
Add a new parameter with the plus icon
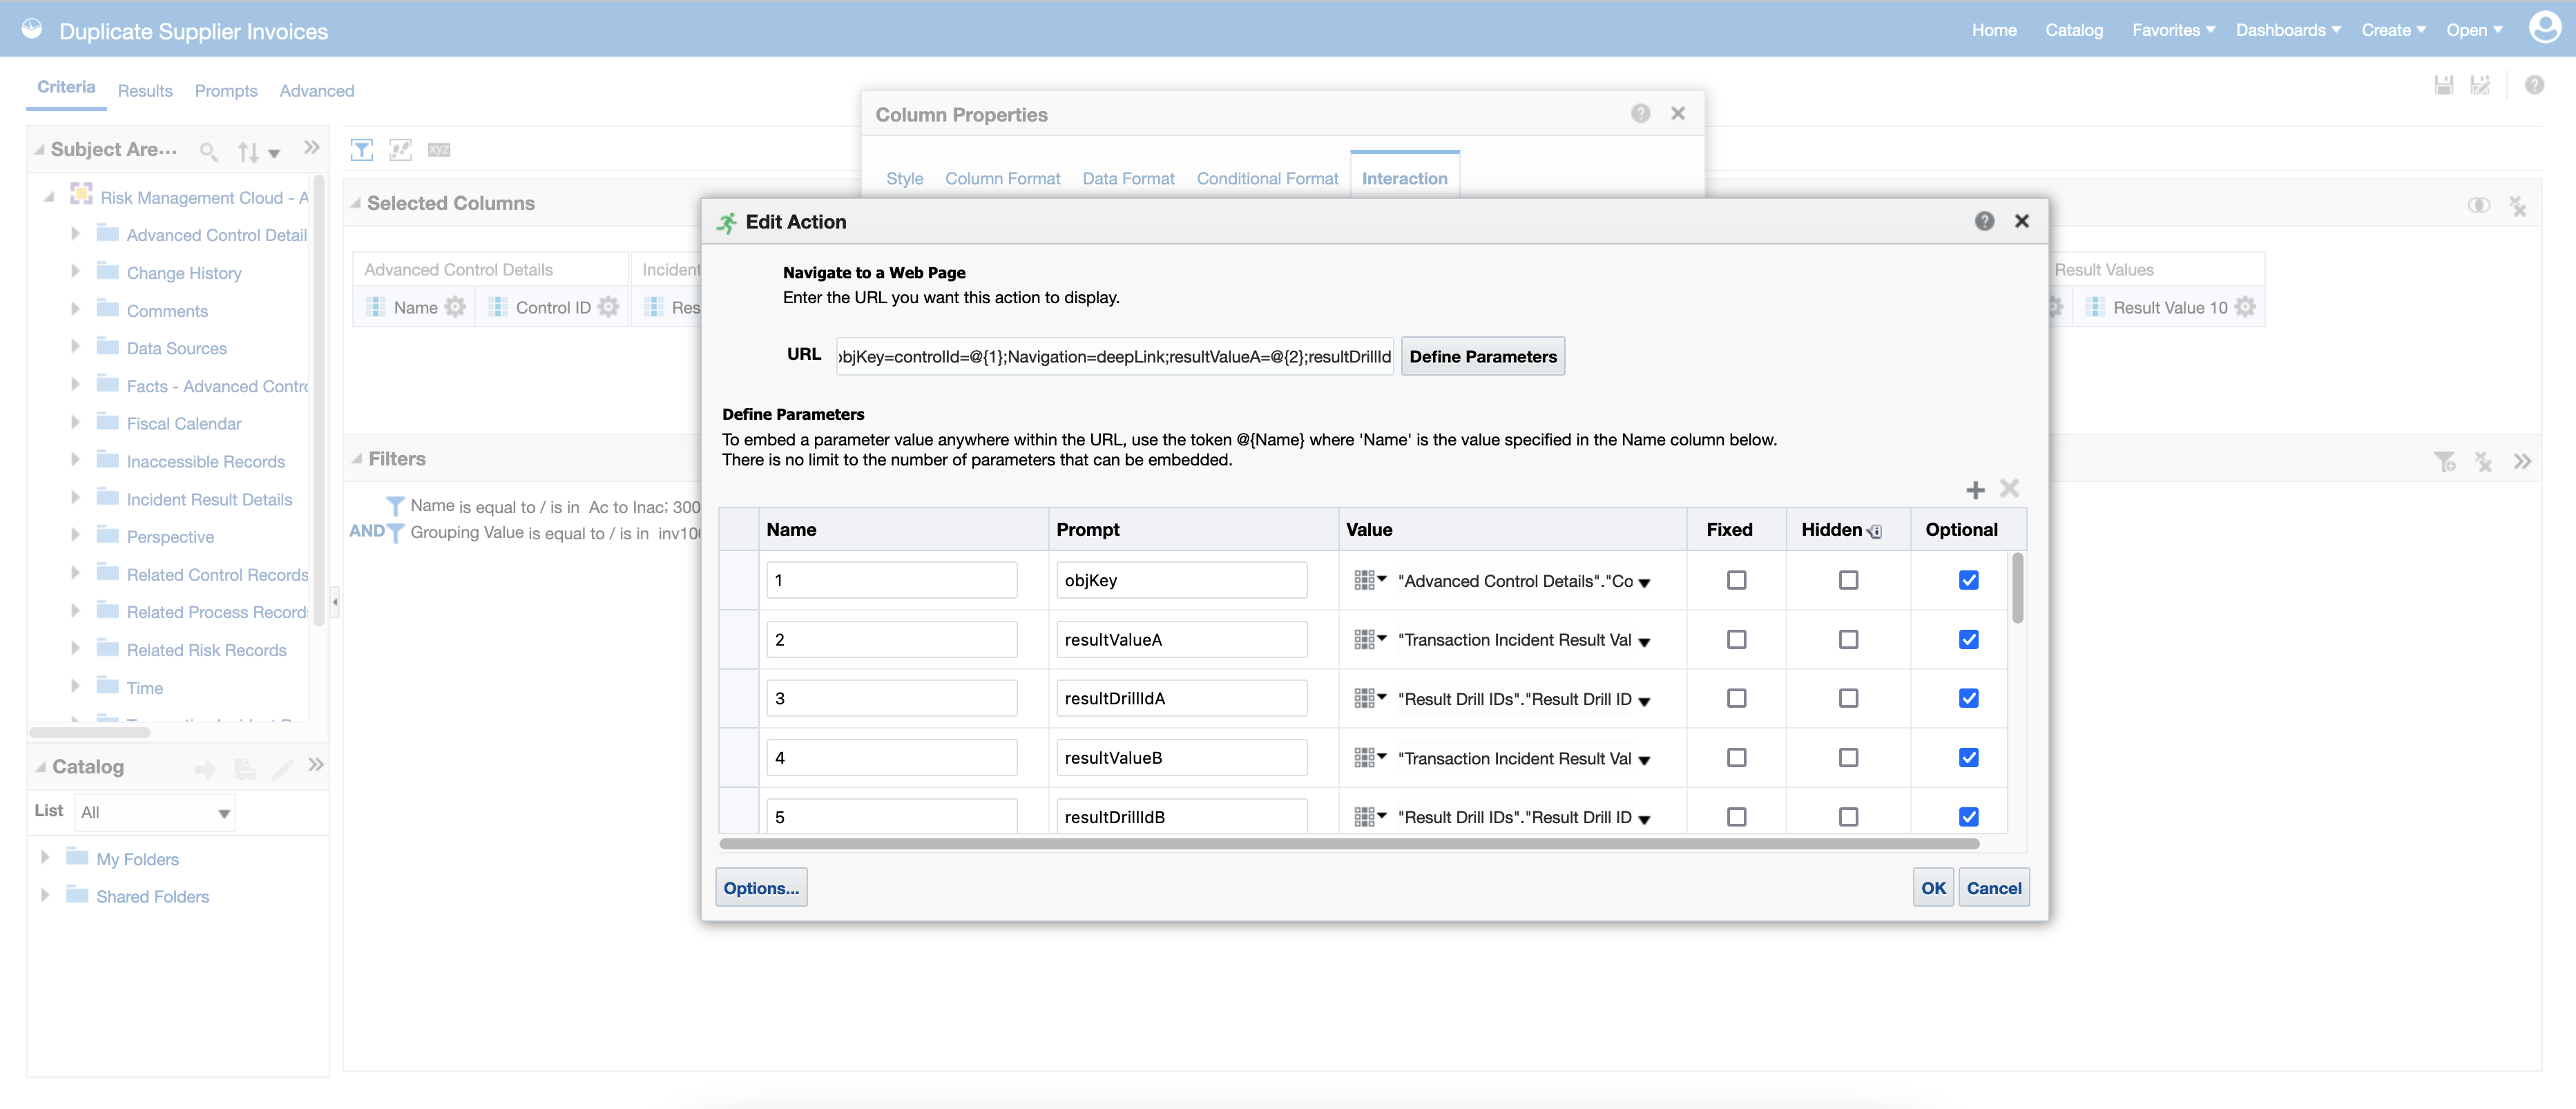pos(1975,490)
